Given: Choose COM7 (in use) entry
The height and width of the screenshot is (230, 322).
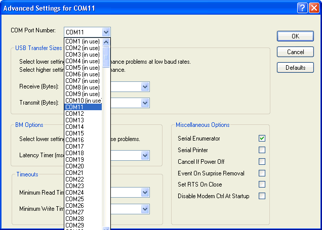Looking at the screenshot, I should 83,81.
